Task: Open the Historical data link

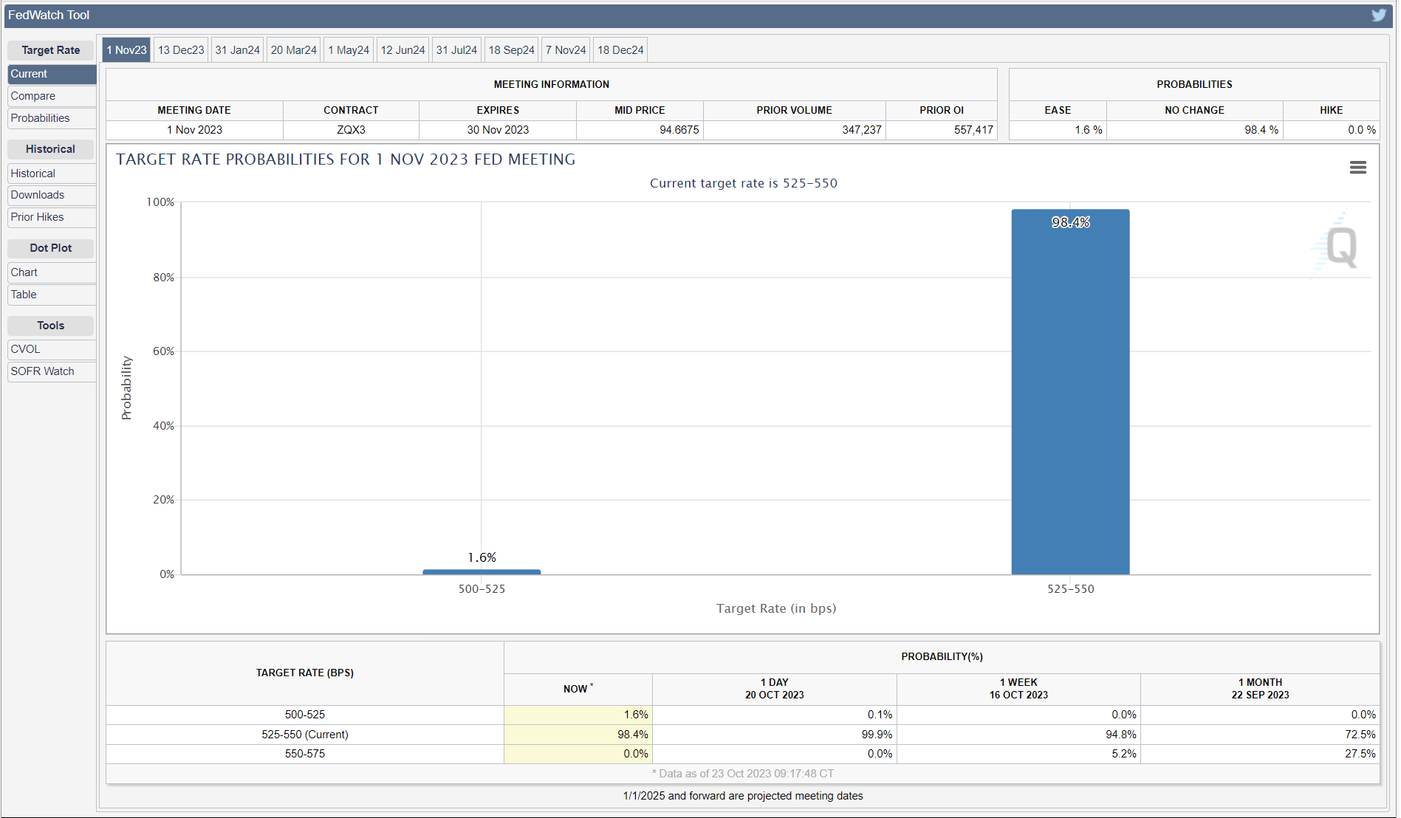Action: (33, 173)
